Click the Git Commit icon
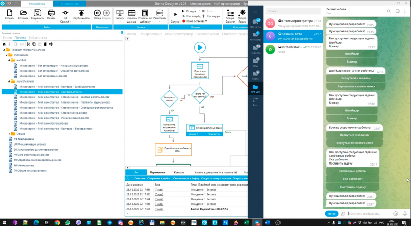This screenshot has width=411, height=226. 65,13
